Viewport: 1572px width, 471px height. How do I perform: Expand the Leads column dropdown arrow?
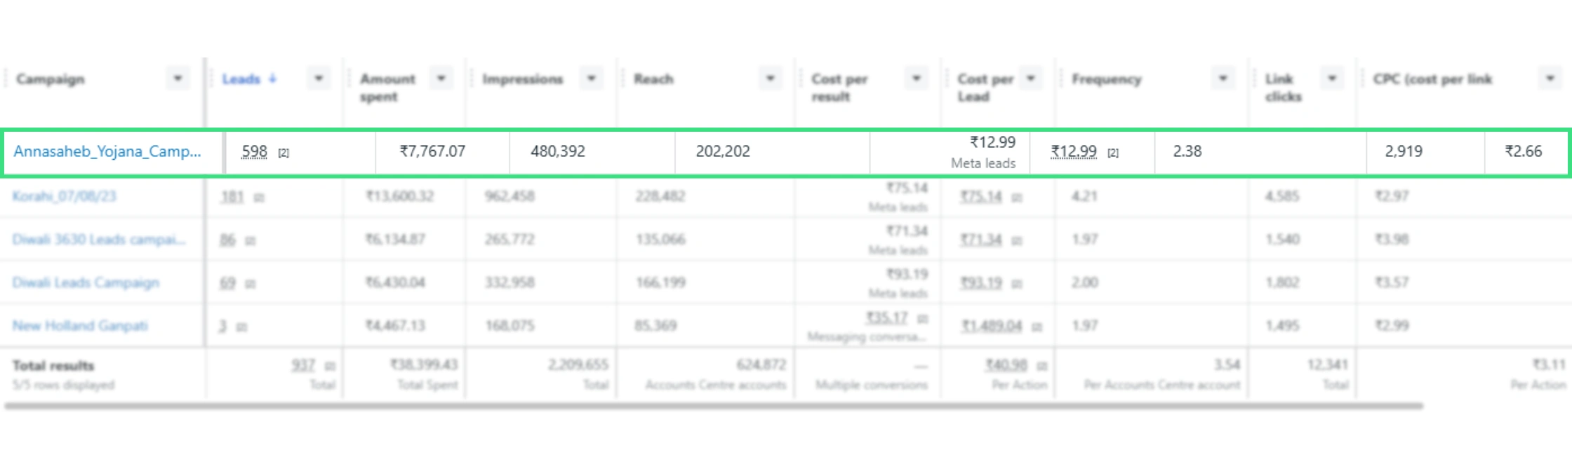click(319, 78)
